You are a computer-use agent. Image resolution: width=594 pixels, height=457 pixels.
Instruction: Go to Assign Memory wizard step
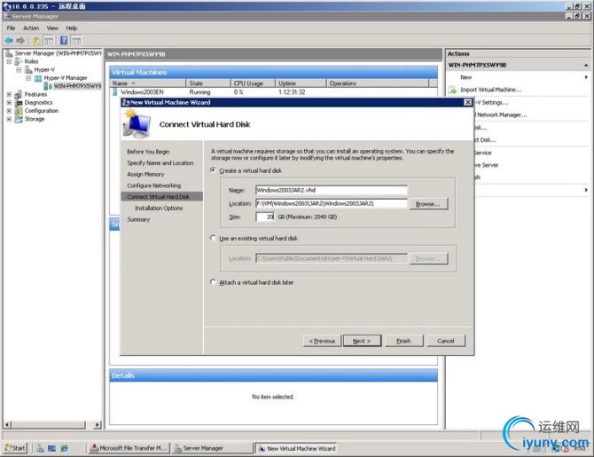[145, 175]
